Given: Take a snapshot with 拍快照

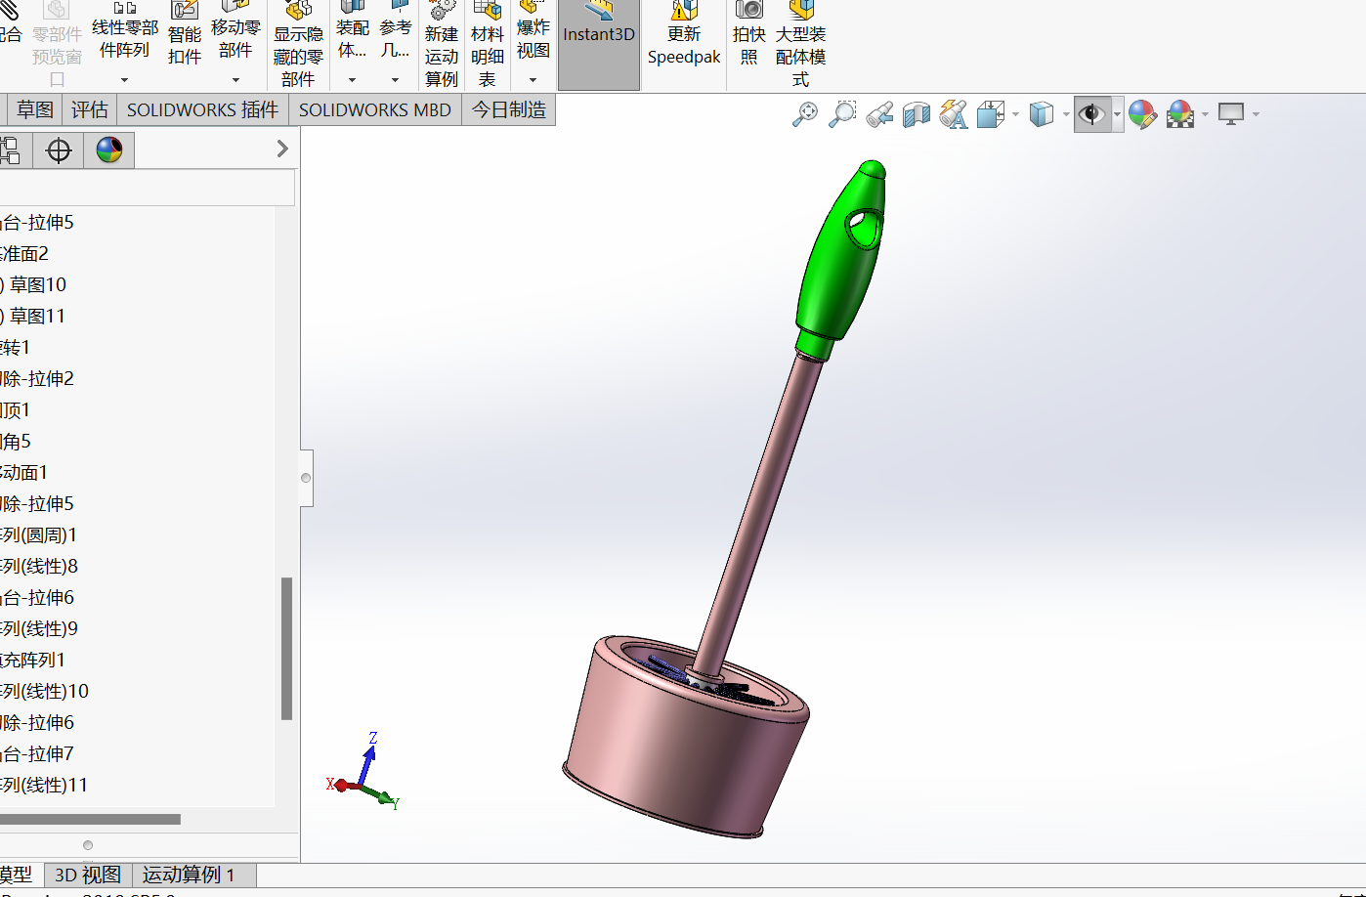Looking at the screenshot, I should coord(749,33).
